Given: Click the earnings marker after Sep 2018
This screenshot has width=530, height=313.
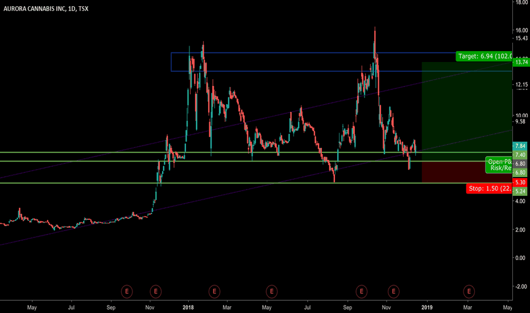Looking at the screenshot, I should (361, 291).
